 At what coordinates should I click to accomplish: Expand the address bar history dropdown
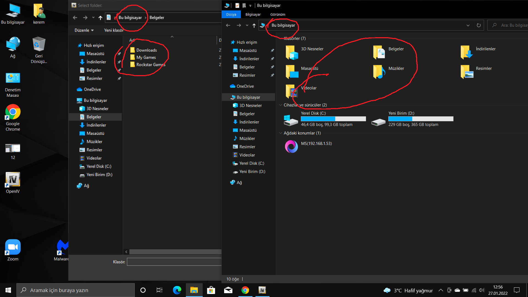[468, 25]
